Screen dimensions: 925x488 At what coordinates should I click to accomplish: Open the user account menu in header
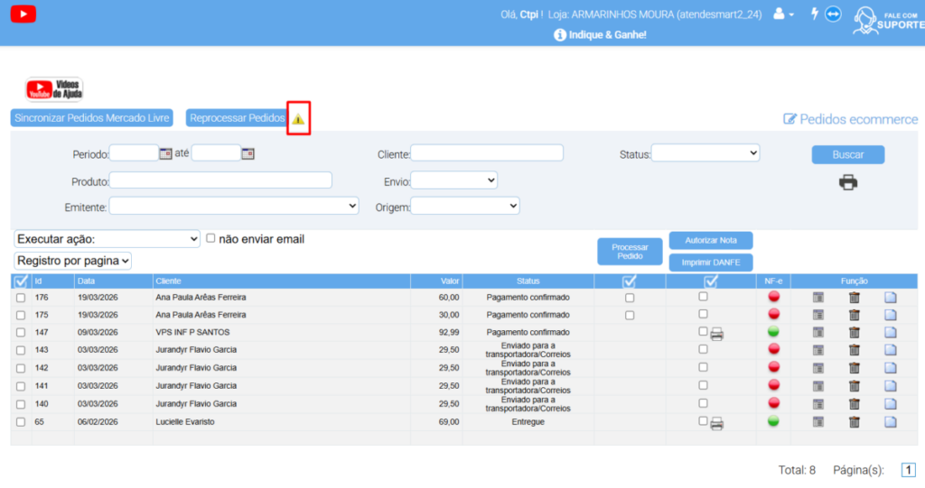point(783,14)
